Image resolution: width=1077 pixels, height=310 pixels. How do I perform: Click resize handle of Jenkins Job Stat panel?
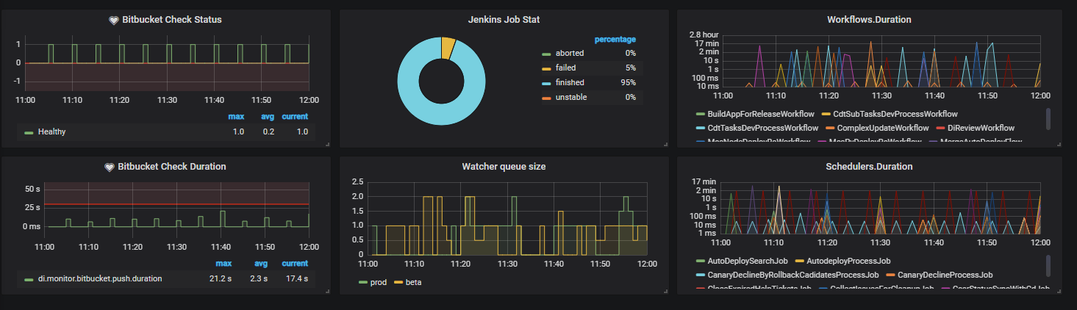(x=665, y=145)
